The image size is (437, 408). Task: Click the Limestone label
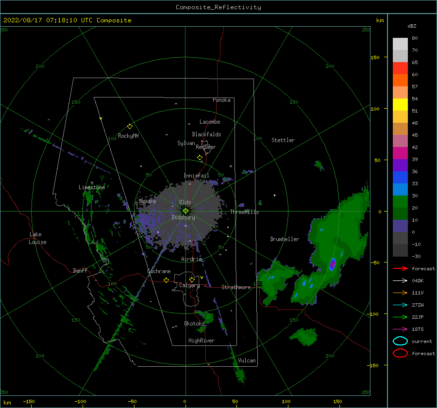[x=92, y=187]
